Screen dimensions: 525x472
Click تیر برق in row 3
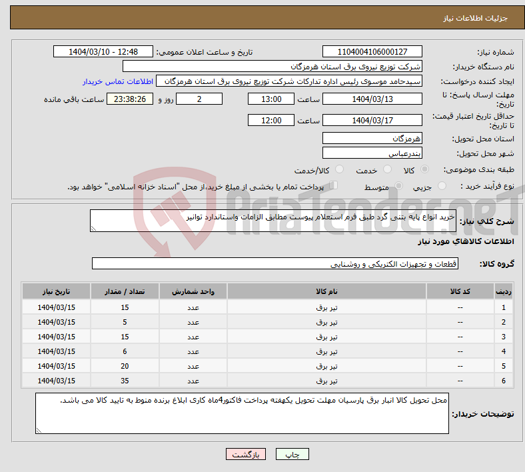coord(326,337)
